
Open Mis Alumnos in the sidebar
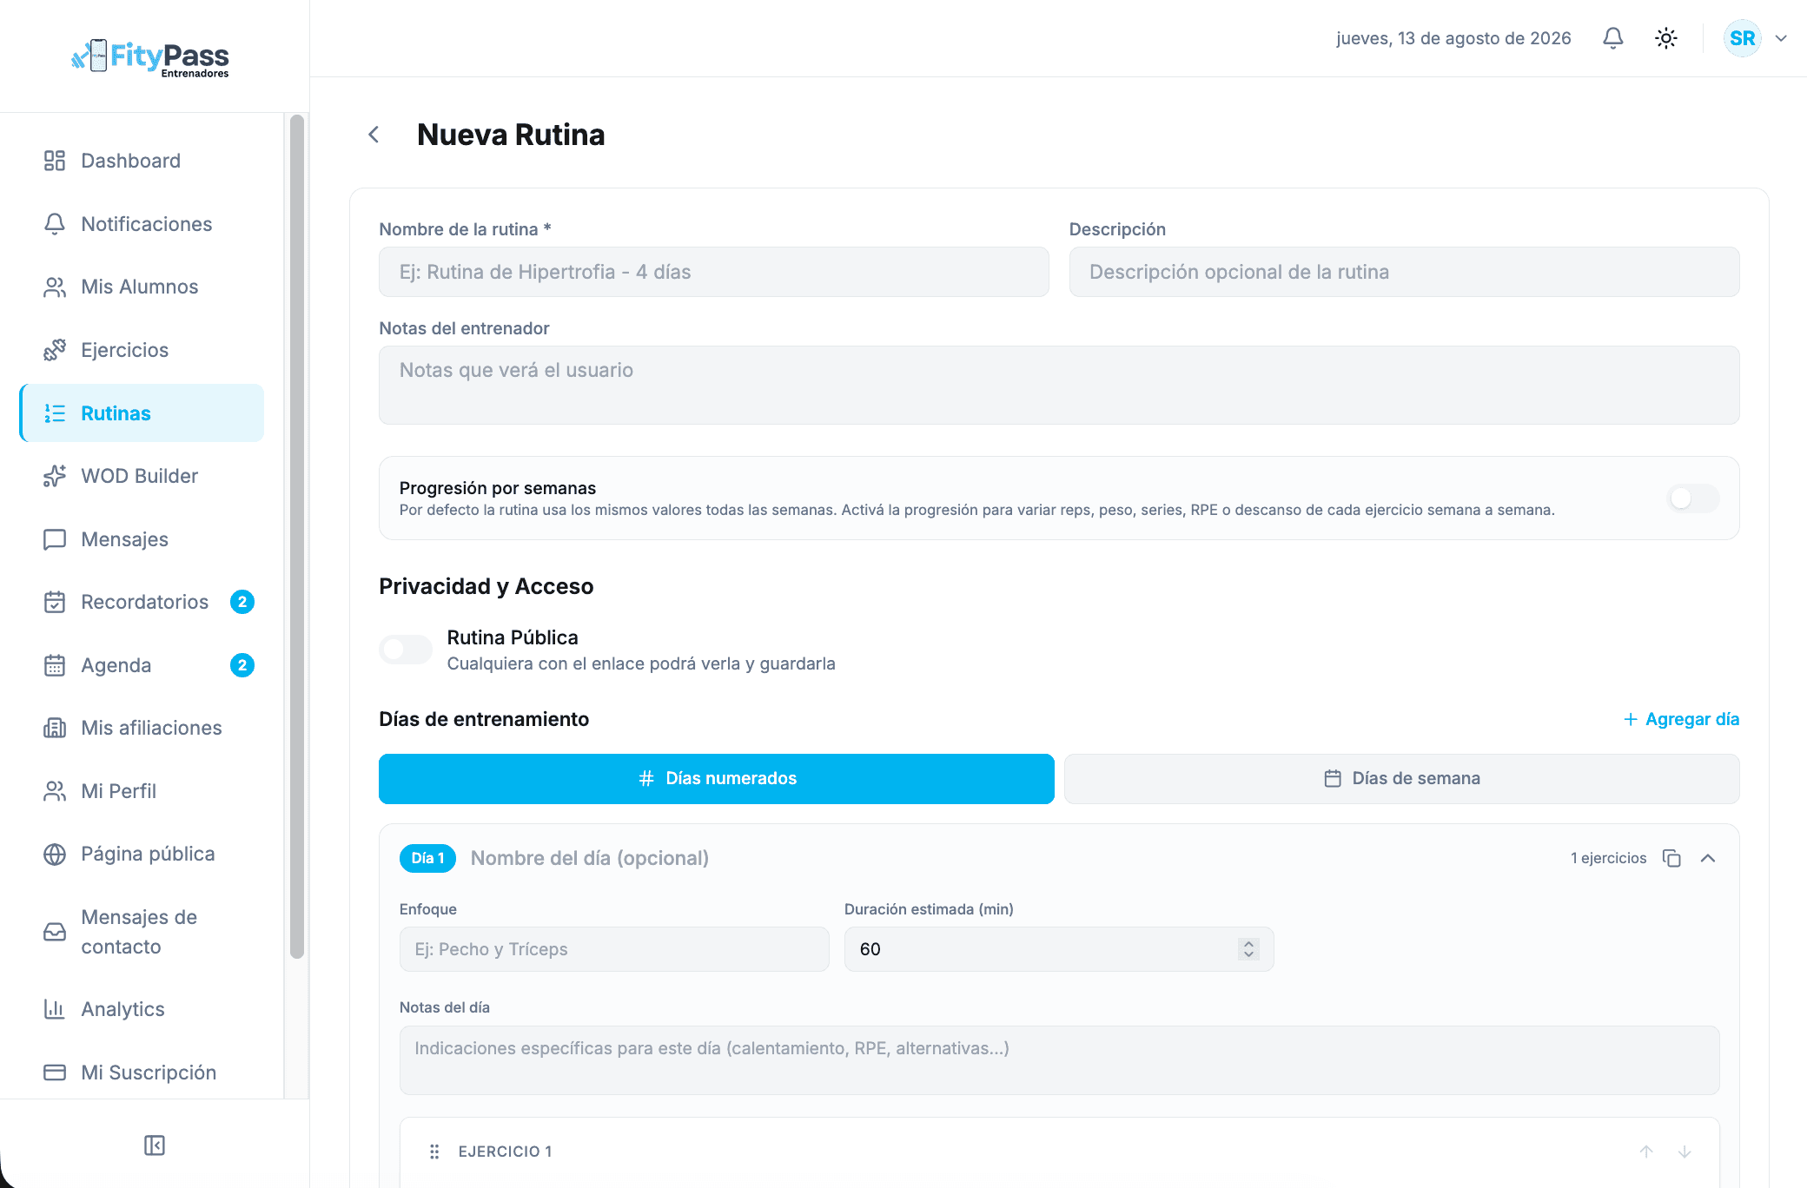pos(142,287)
